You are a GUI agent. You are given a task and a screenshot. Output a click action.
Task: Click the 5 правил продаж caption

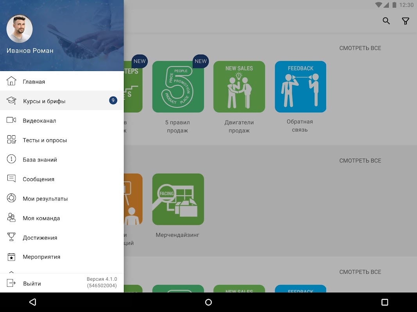pos(177,126)
